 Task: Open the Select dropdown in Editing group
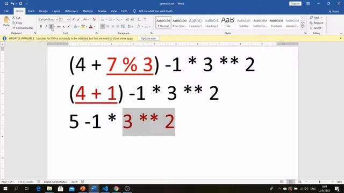tap(317, 28)
